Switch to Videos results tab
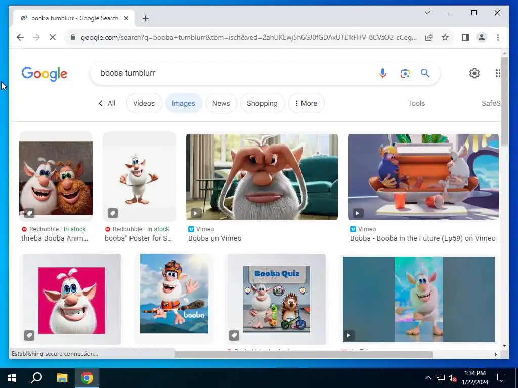The width and height of the screenshot is (518, 388). pyautogui.click(x=144, y=103)
